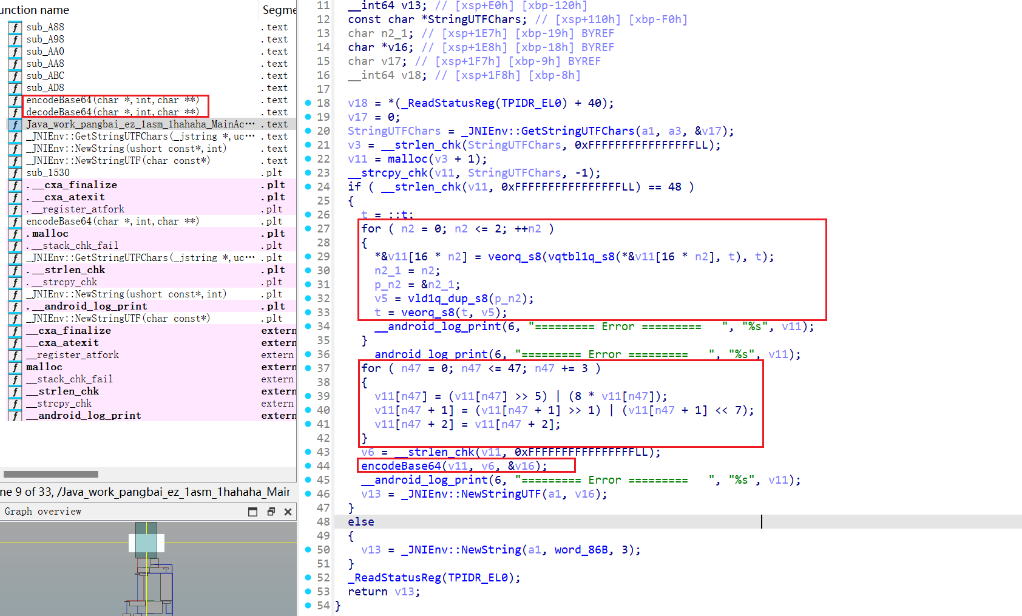Viewport: 1022px width, 616px height.
Task: Click _JNIEnv::GetStringUTFChars call on line 20
Action: click(x=548, y=131)
